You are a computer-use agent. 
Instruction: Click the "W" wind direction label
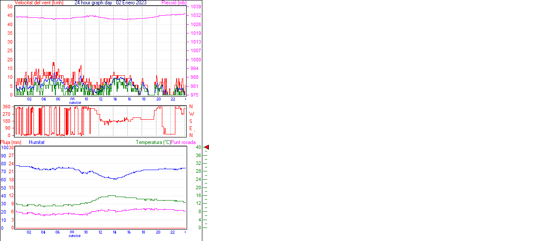click(191, 114)
